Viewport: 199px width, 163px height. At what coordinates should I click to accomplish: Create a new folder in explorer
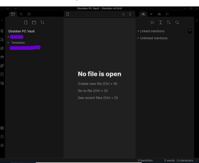tap(34, 22)
